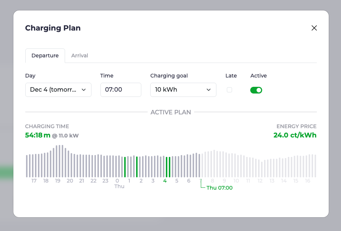Enable the Late checkbox
The image size is (341, 231).
coord(229,90)
